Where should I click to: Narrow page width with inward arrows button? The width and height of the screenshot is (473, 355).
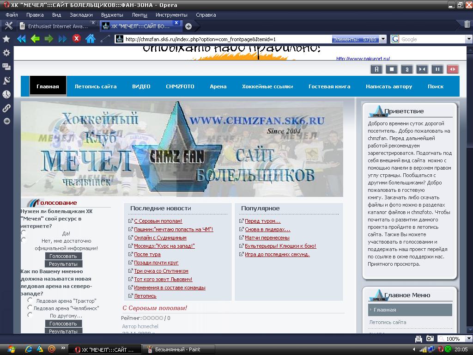pyautogui.click(x=422, y=69)
